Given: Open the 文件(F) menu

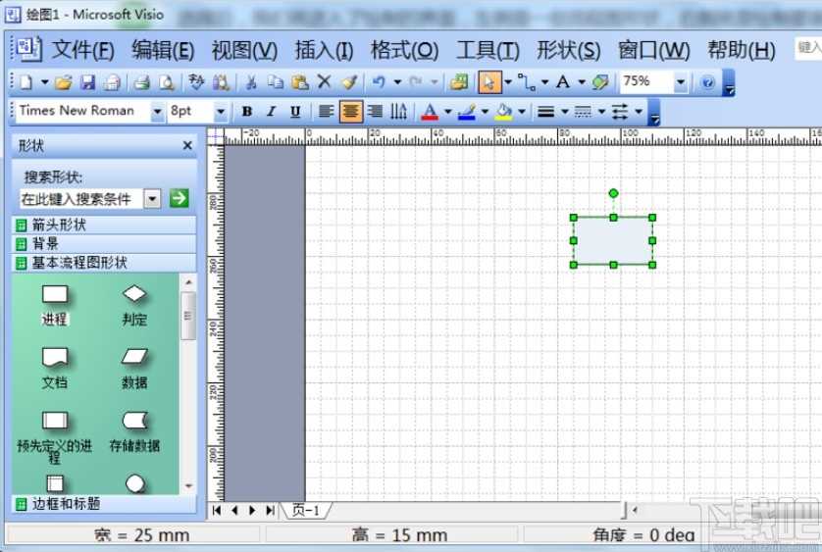Looking at the screenshot, I should (x=82, y=50).
